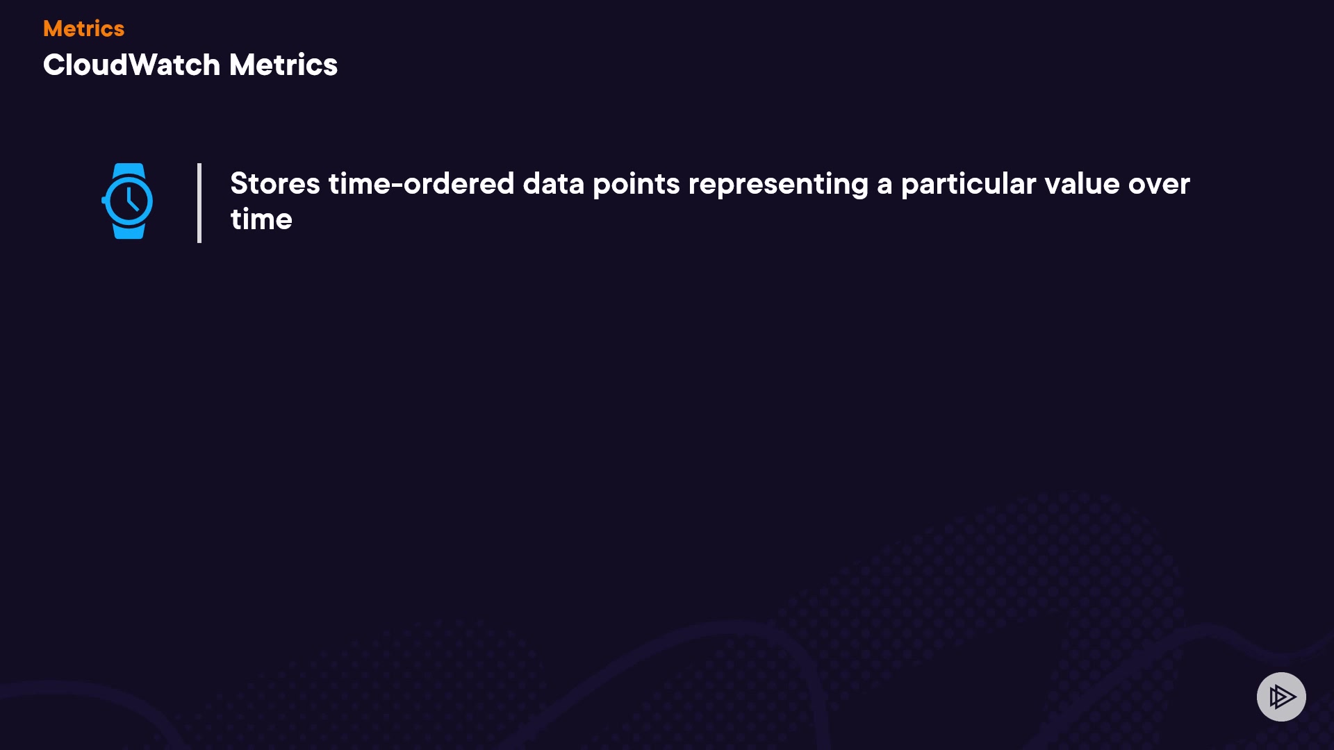
Task: Click the white Metrics word in the title
Action: coord(283,65)
